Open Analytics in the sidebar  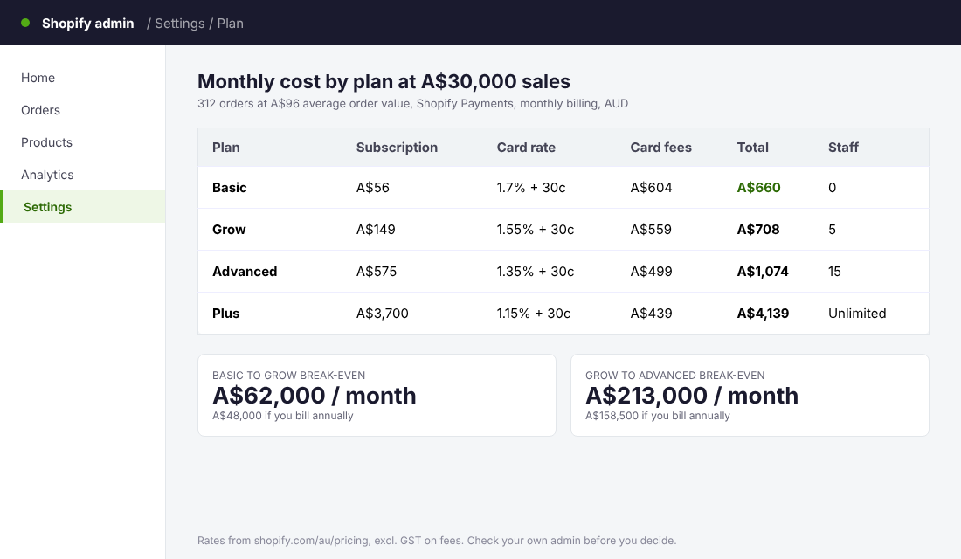click(47, 175)
